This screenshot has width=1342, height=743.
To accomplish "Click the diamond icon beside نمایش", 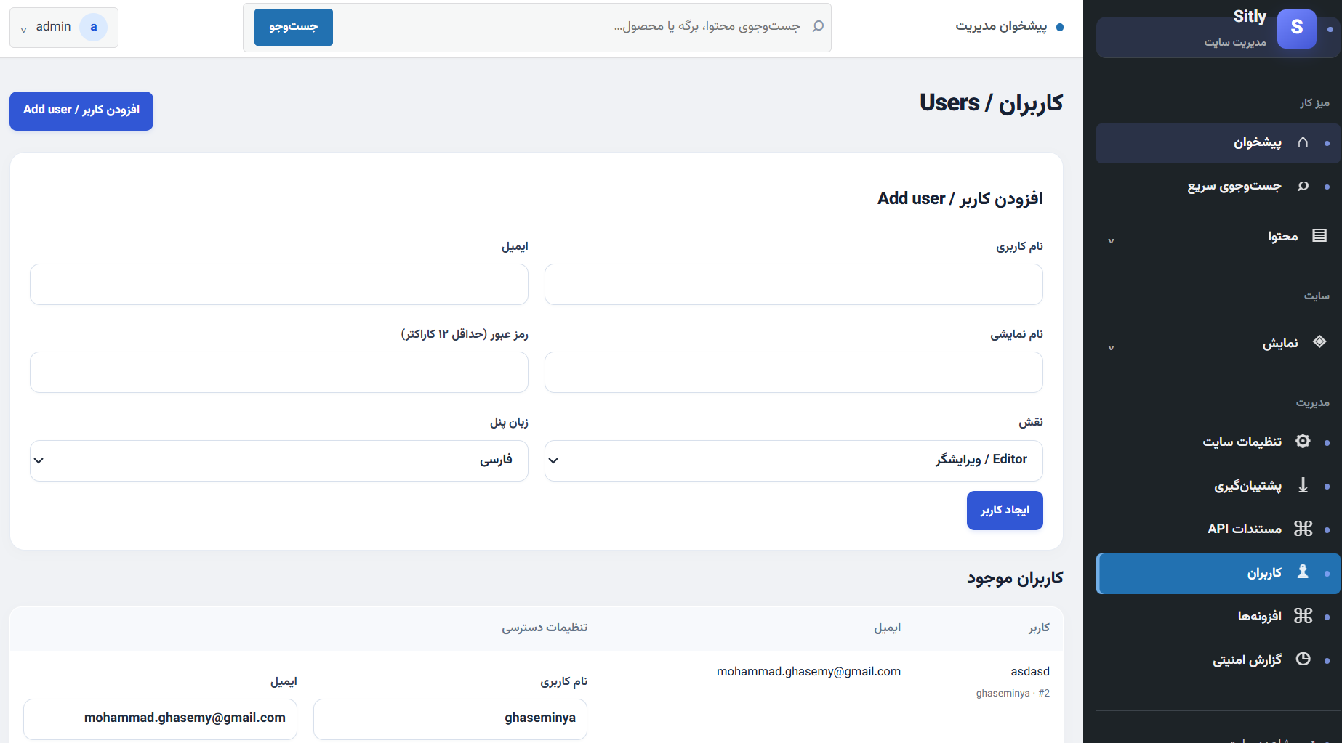I will (1319, 342).
